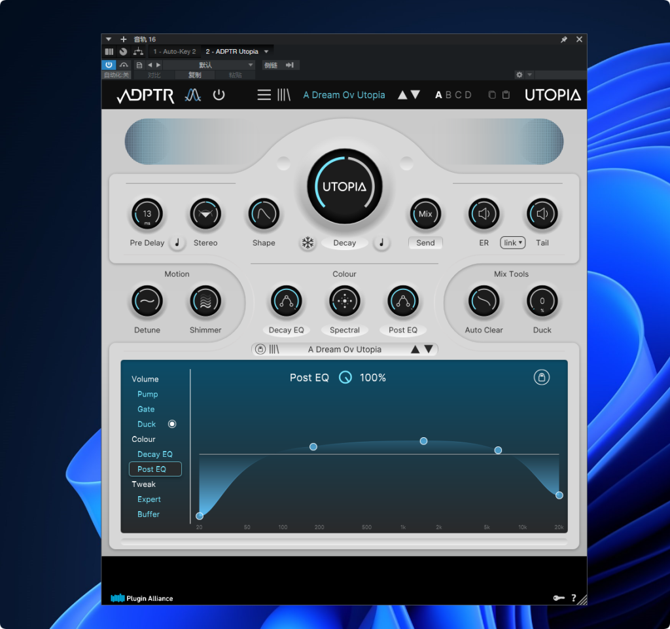Select Gate in the Volume list
The width and height of the screenshot is (670, 629).
coord(146,409)
